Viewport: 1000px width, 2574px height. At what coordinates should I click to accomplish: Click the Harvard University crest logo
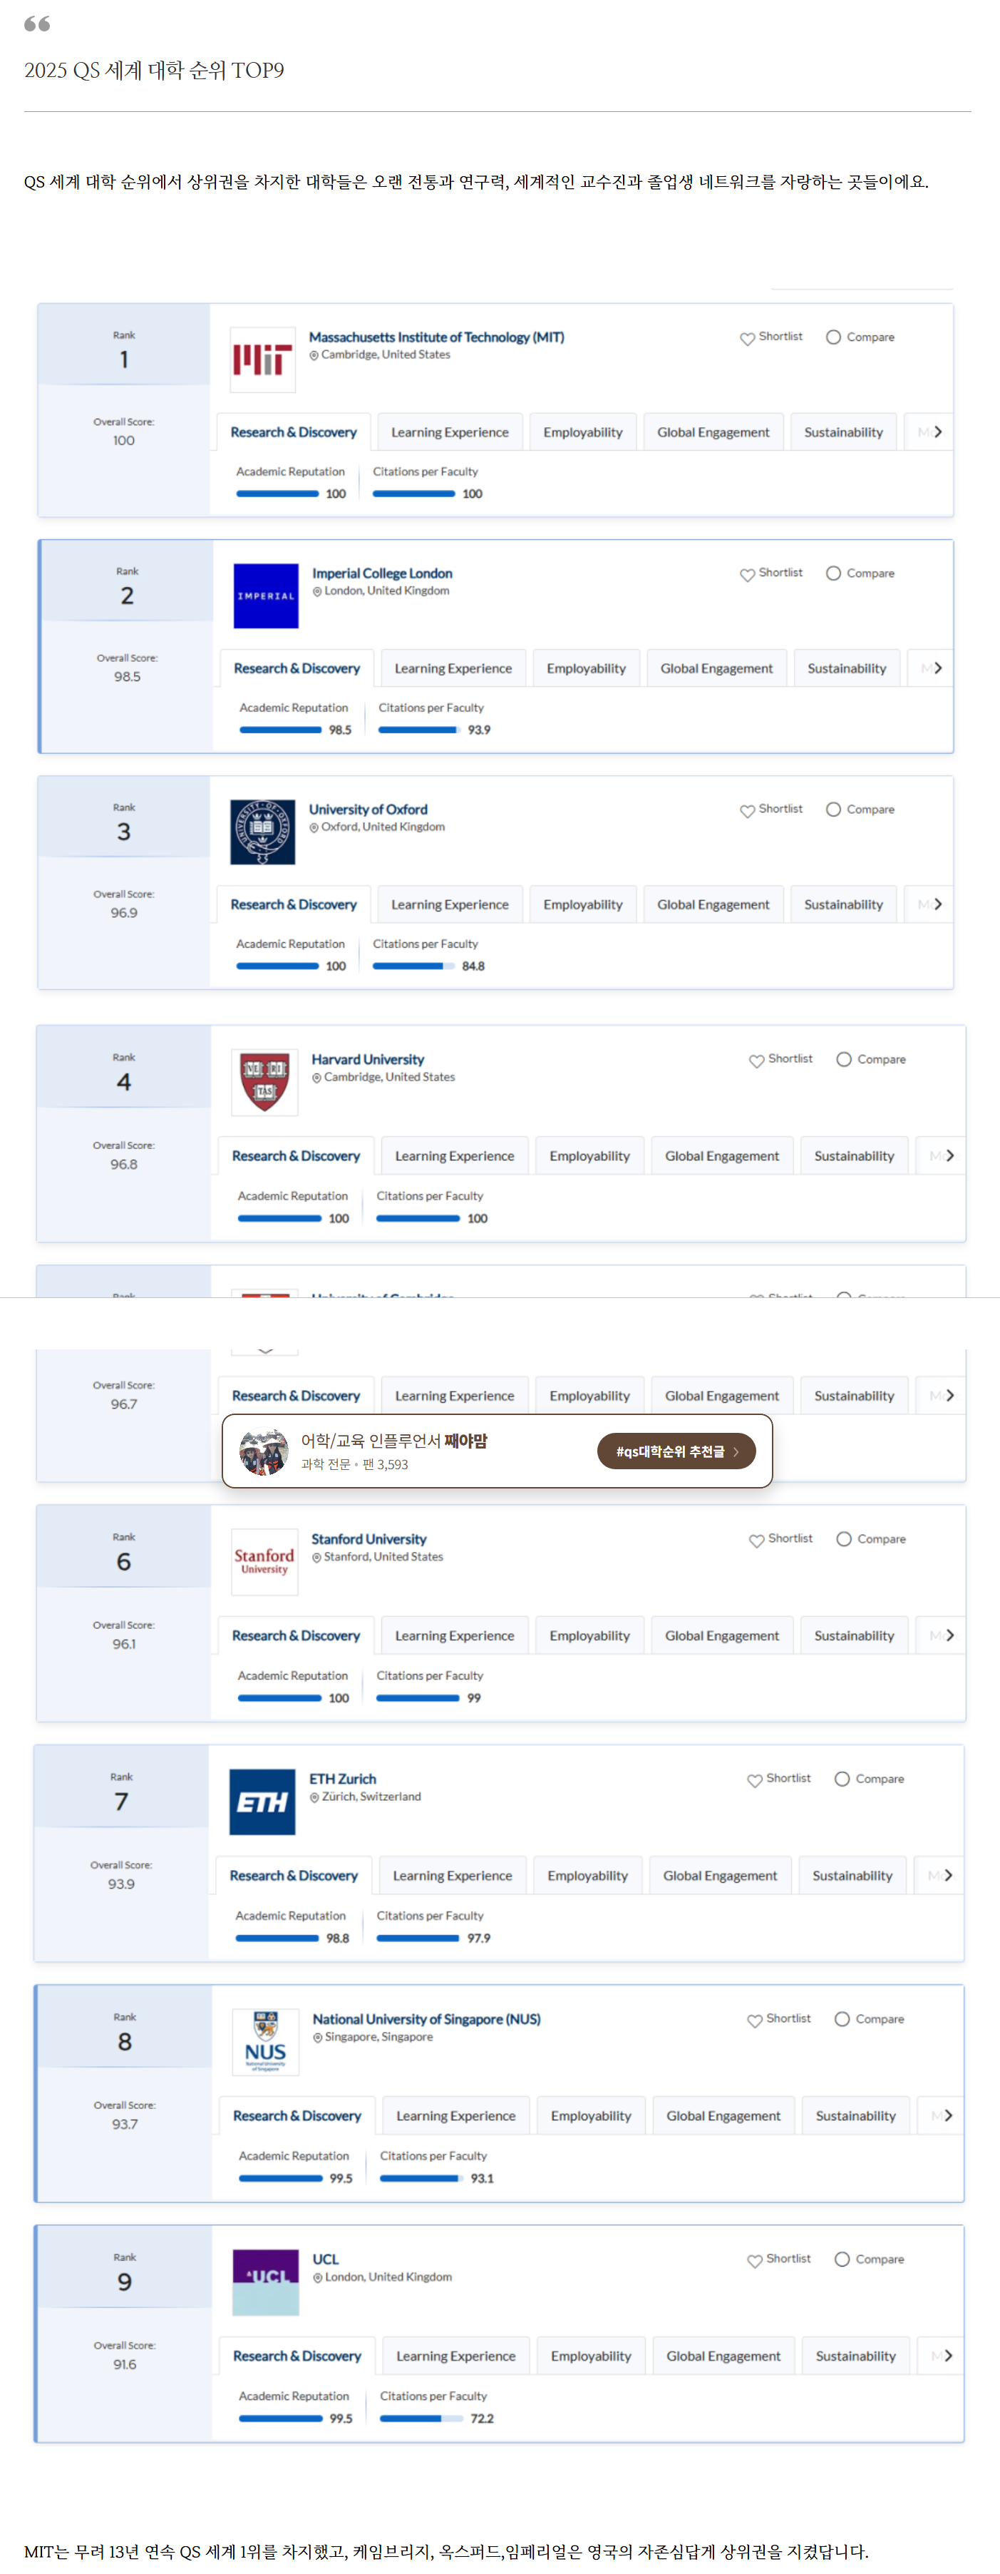[x=264, y=1082]
